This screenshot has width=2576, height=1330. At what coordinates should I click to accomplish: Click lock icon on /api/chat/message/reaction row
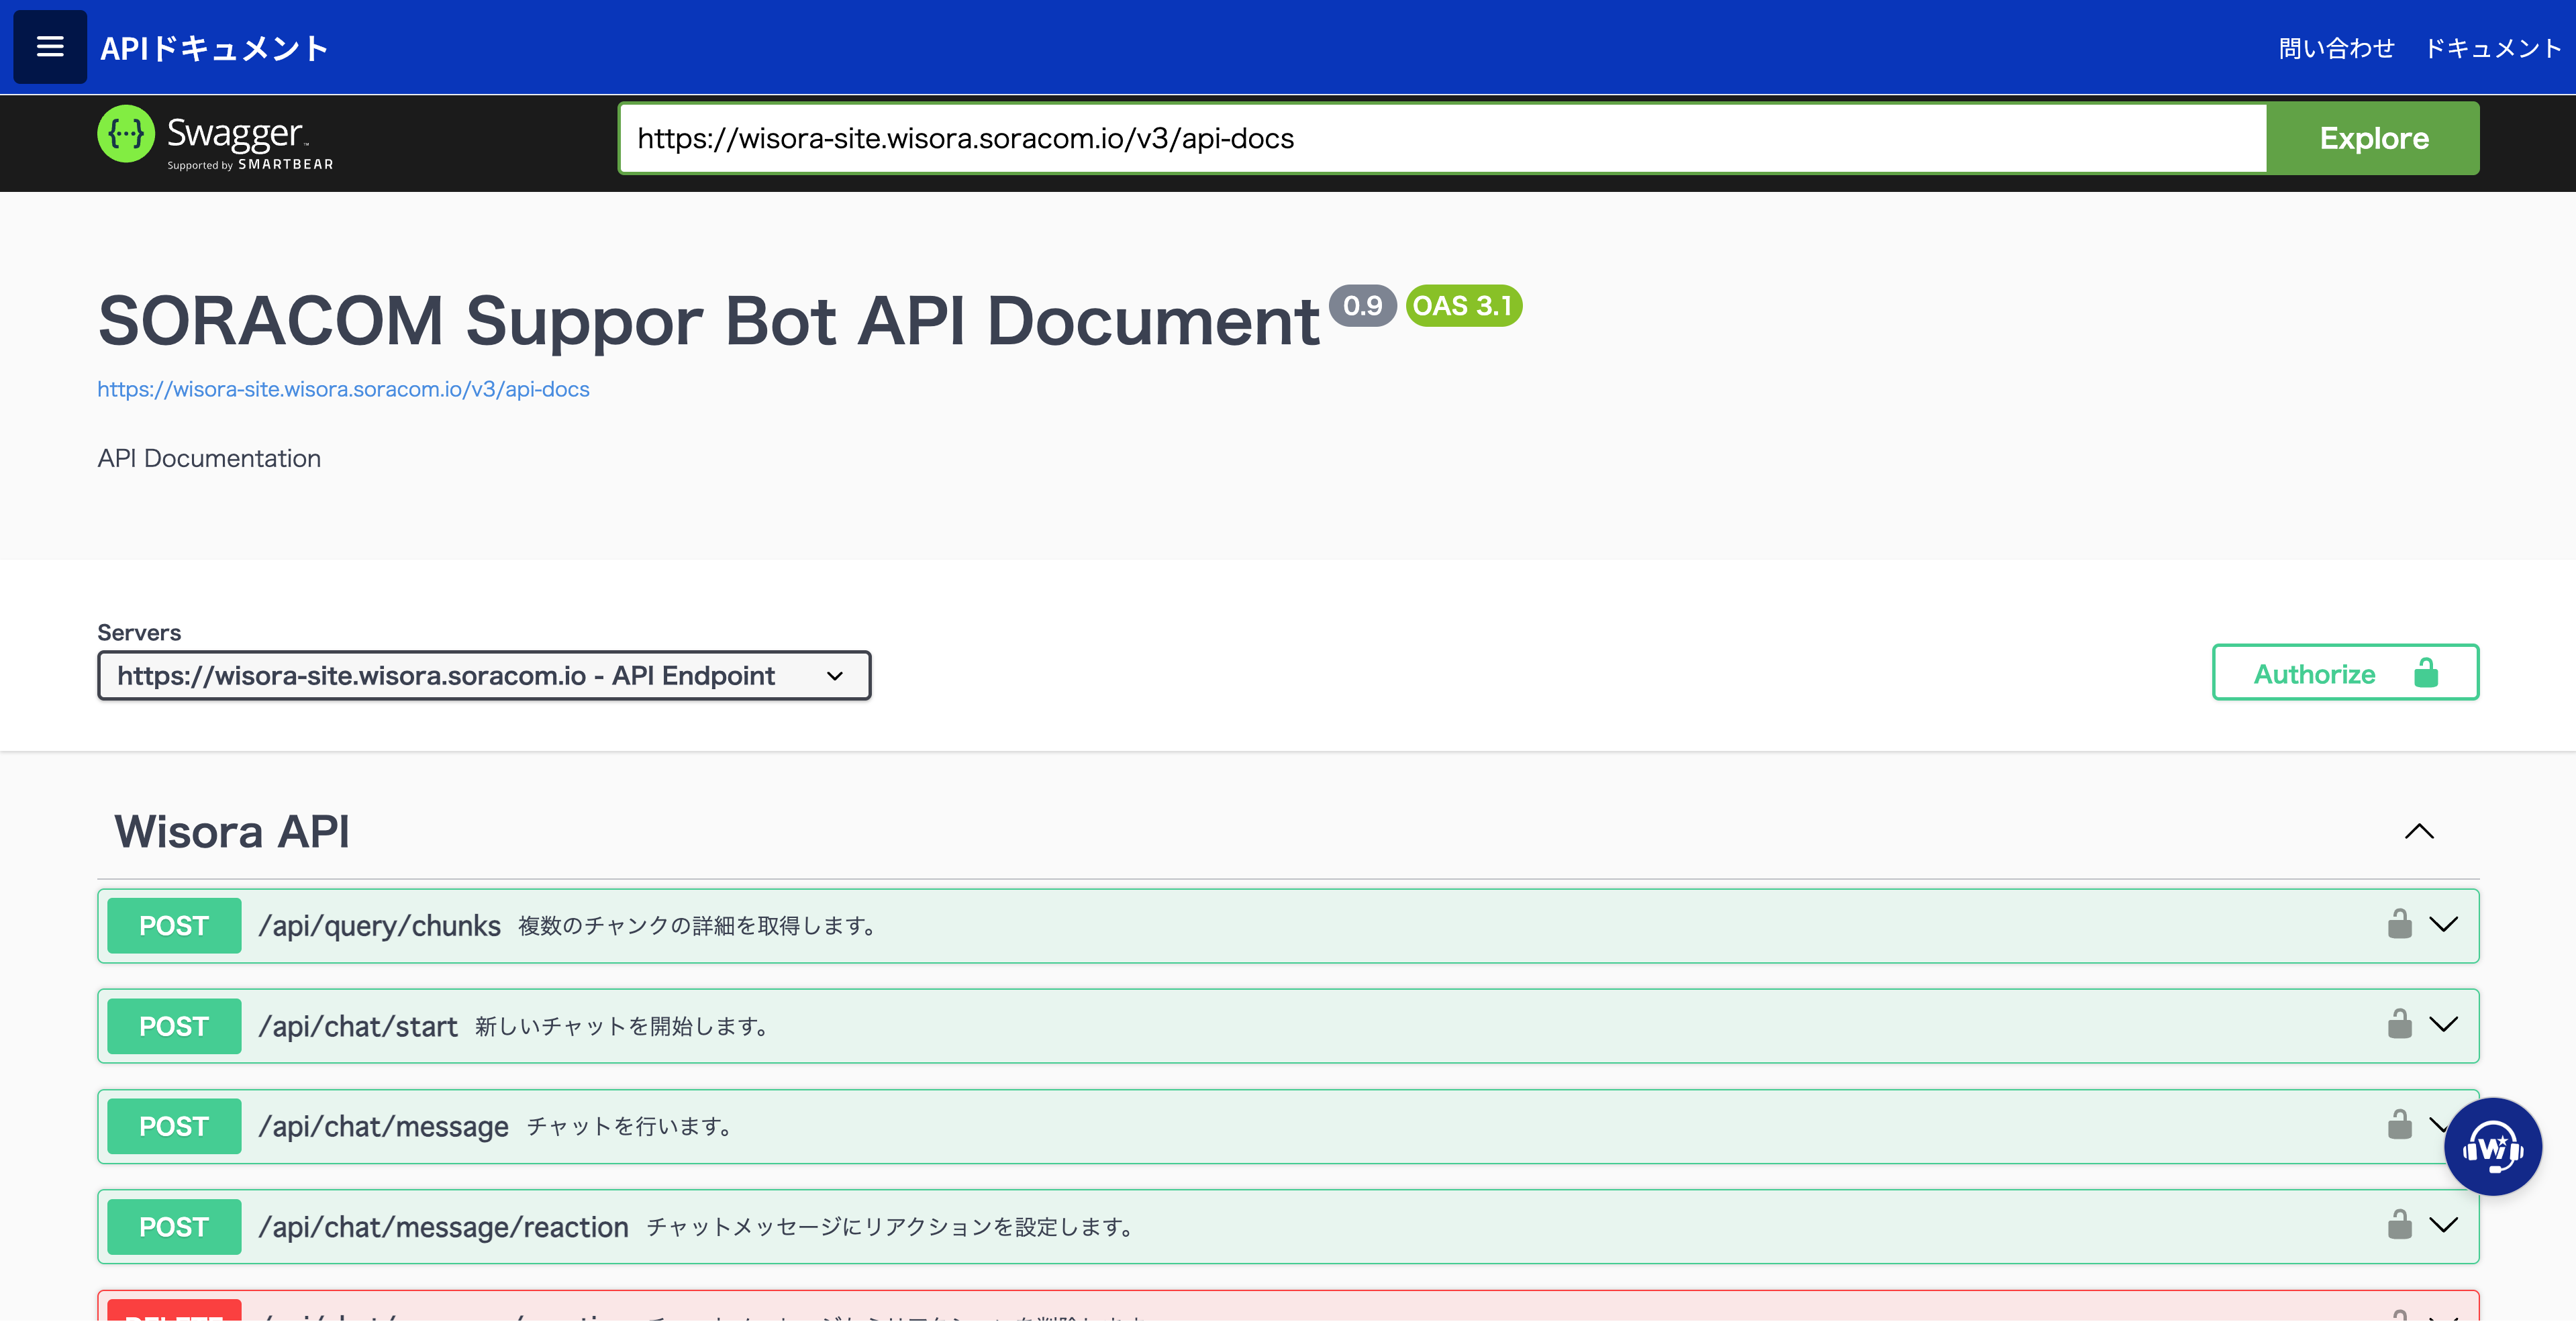[x=2399, y=1225]
